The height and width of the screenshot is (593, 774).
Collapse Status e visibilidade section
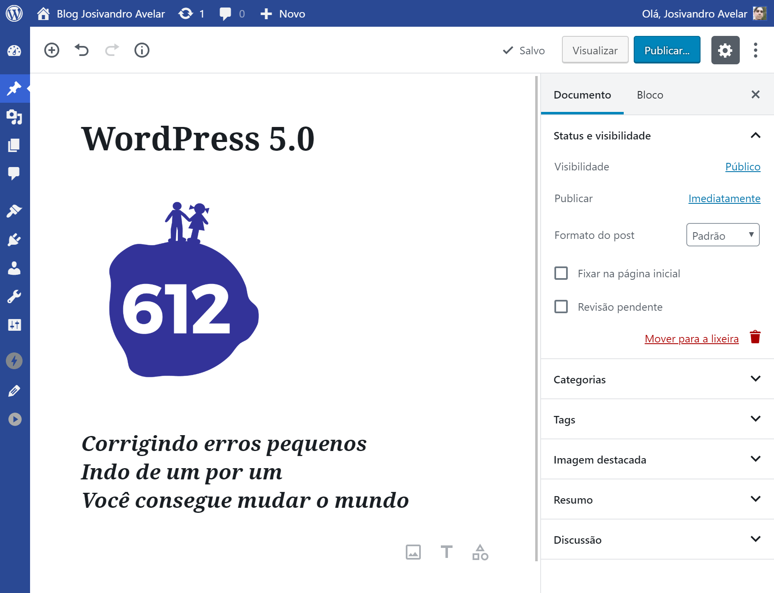click(658, 136)
